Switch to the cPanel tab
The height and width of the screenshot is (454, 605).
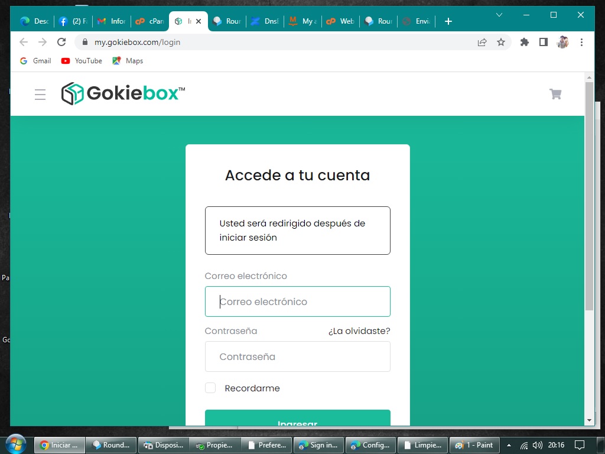[x=149, y=21]
